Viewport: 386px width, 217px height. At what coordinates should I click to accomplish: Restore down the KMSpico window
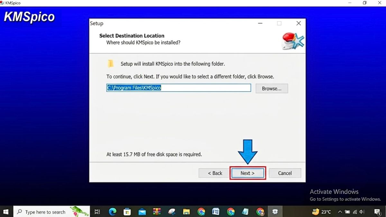[x=364, y=3]
